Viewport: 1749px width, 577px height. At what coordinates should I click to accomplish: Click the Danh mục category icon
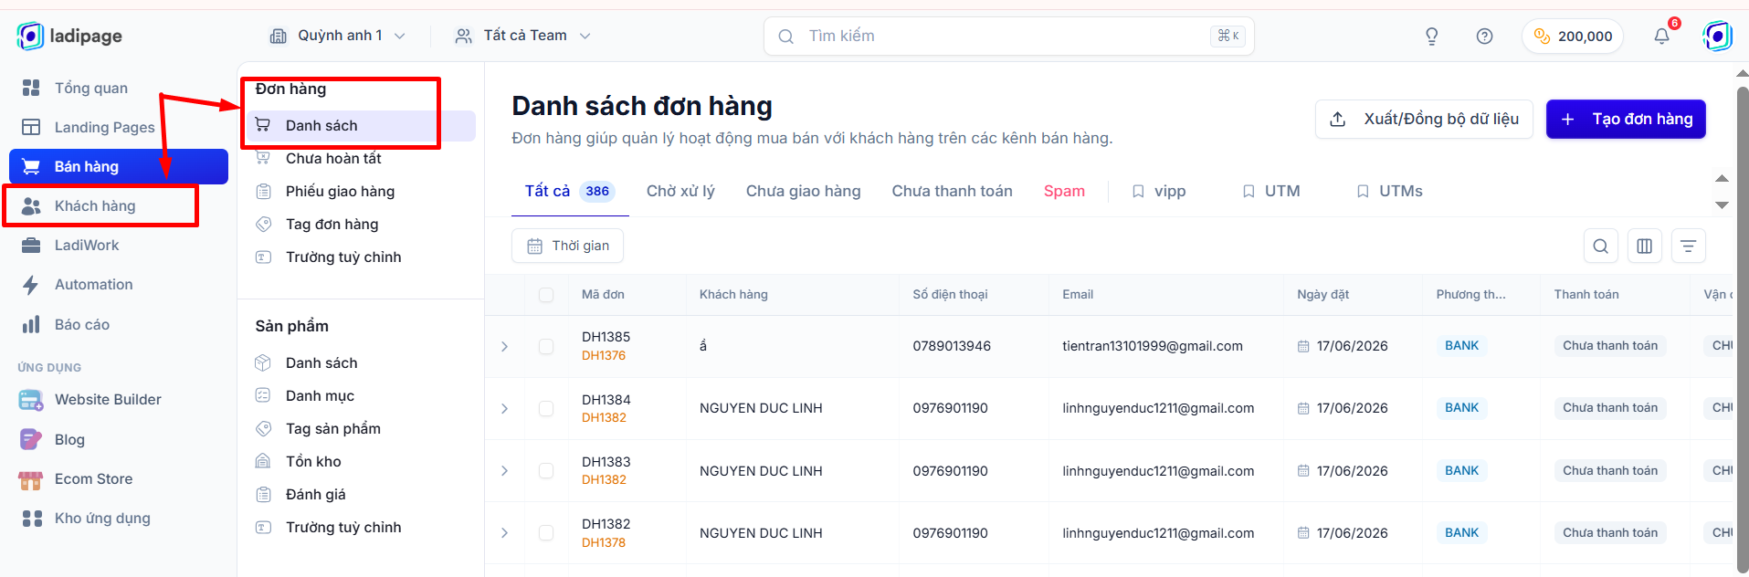pos(263,395)
